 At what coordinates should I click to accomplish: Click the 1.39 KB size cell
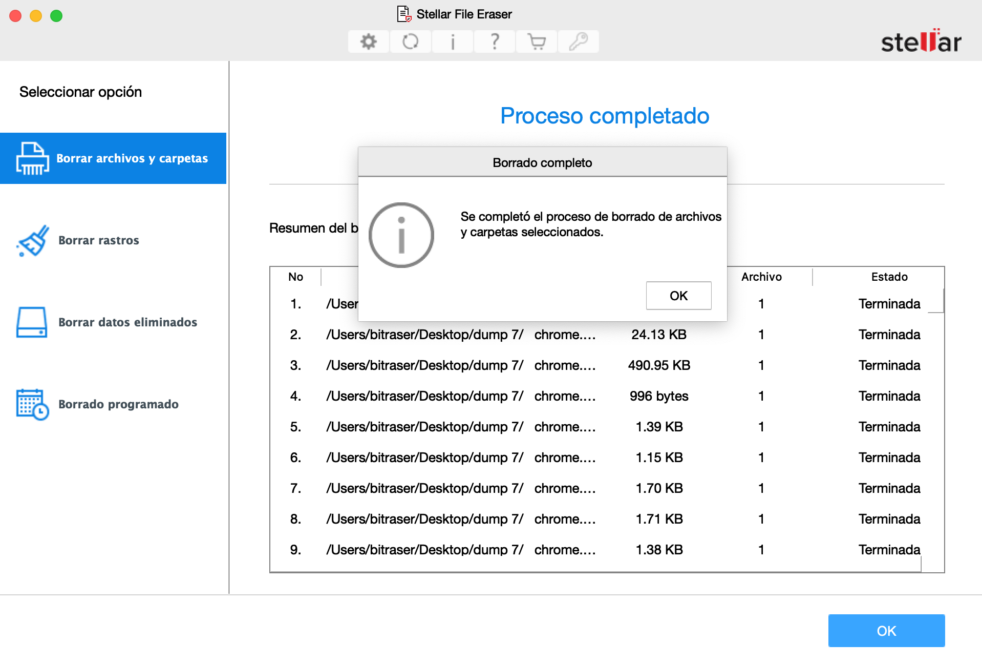click(659, 427)
